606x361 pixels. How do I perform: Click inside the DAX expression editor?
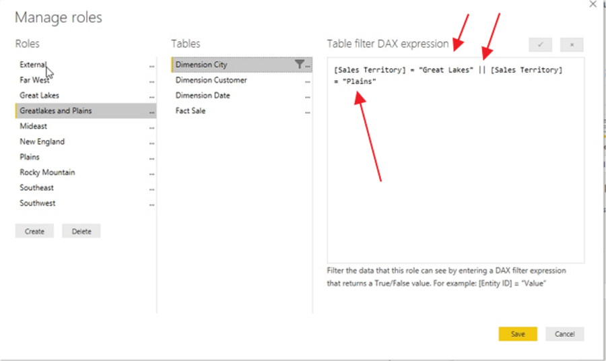455,168
